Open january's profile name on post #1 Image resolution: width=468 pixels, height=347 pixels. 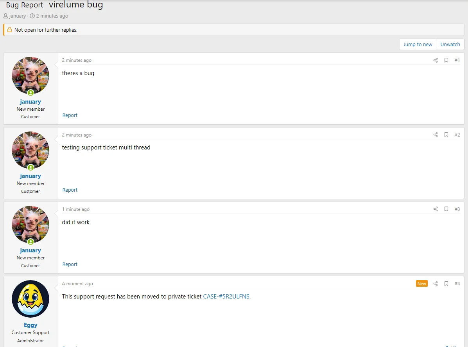tap(30, 102)
